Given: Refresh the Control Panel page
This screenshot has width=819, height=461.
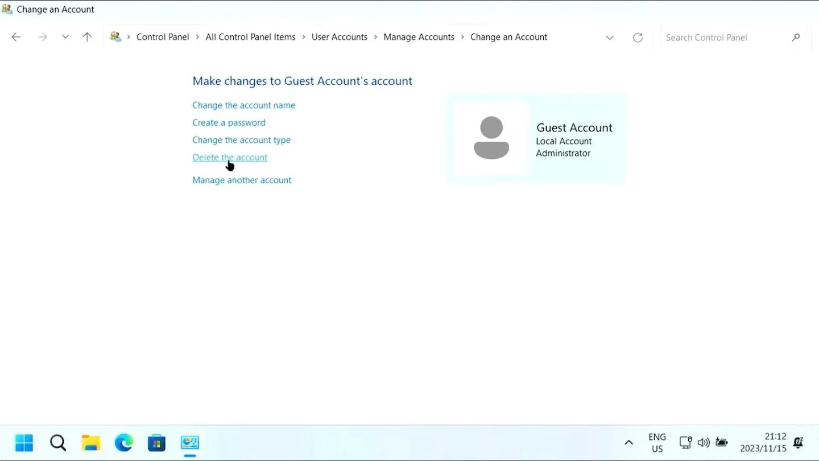Looking at the screenshot, I should coord(638,38).
